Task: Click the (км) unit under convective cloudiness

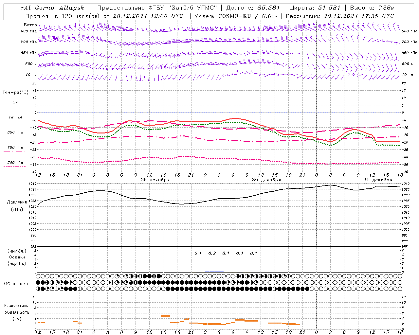Action: 17,319
